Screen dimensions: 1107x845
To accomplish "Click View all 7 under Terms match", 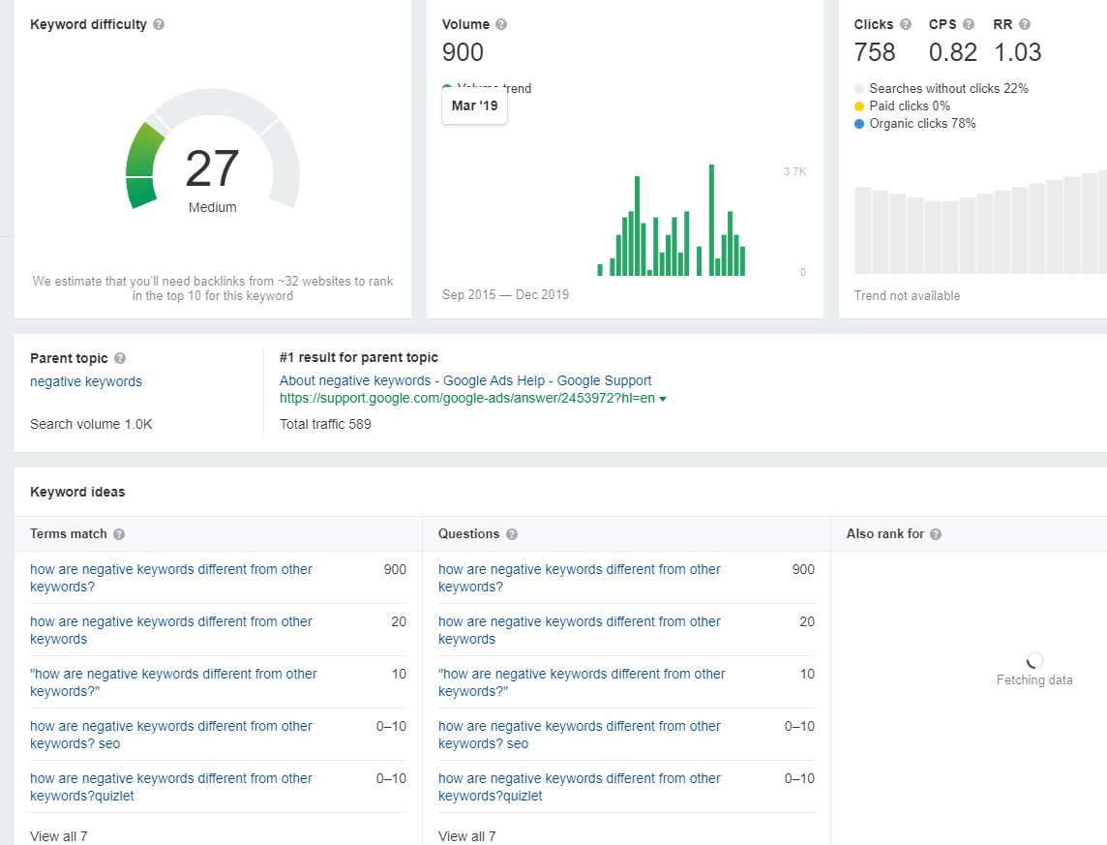I will coord(59,836).
